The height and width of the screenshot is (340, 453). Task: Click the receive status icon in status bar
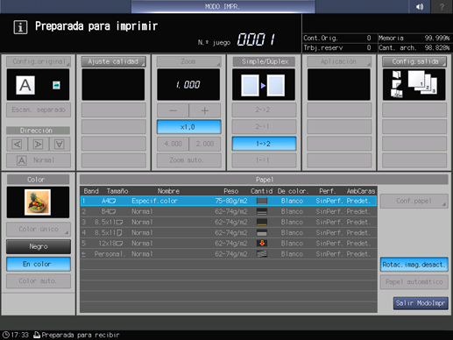37,335
